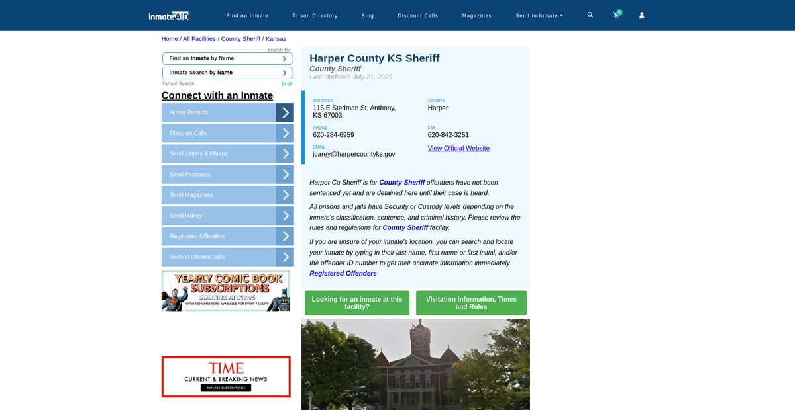Click chevron in Find an Inmate by Name ad
This screenshot has width=795, height=410.
coord(284,58)
